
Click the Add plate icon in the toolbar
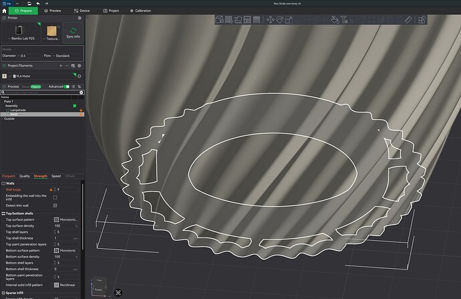(x=228, y=19)
